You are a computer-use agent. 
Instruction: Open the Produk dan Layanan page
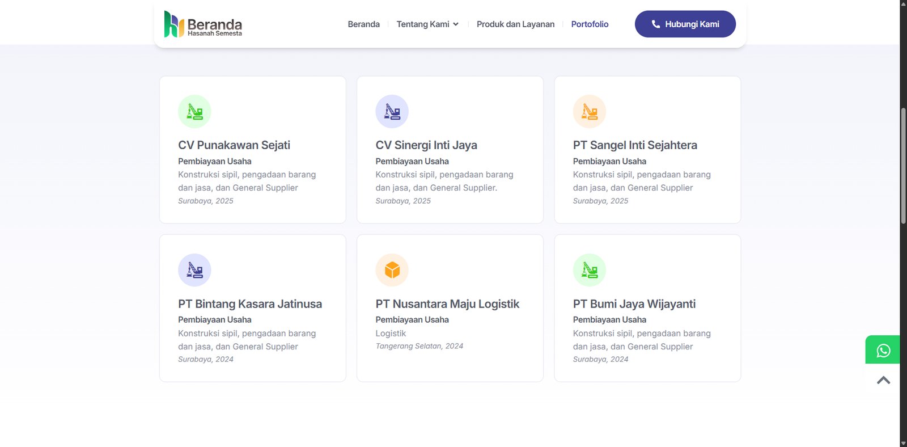(x=515, y=24)
